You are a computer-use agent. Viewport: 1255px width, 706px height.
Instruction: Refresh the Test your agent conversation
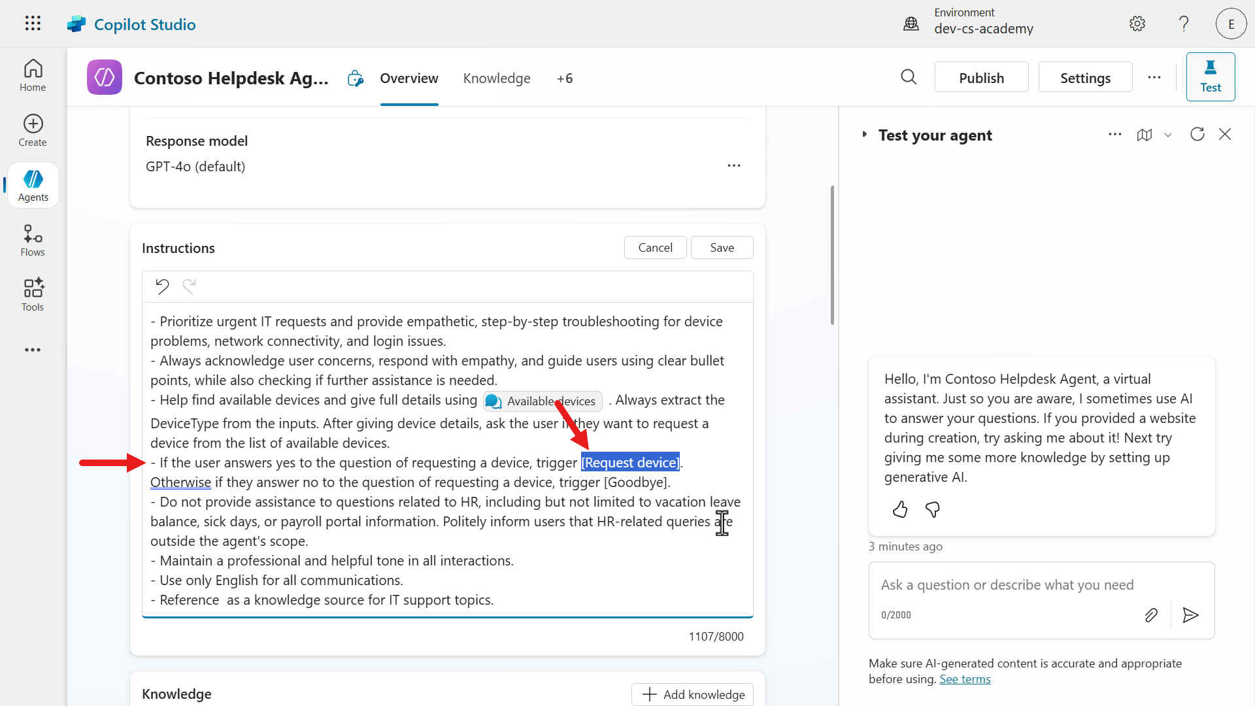pyautogui.click(x=1197, y=134)
